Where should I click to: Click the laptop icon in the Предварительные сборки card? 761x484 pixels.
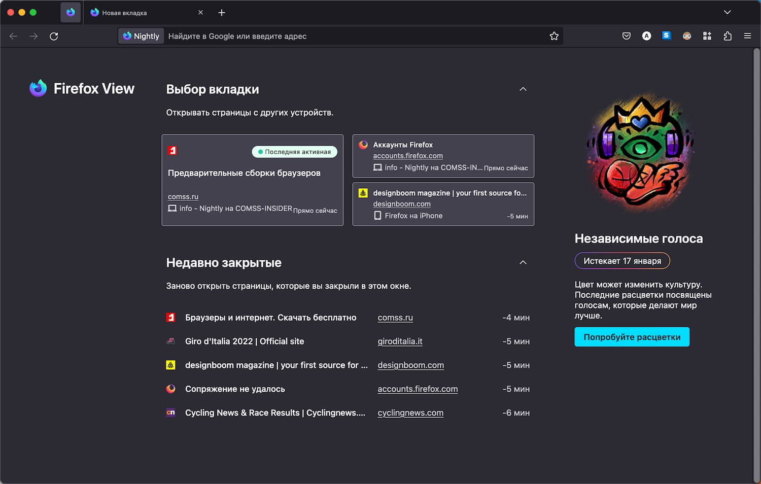click(172, 209)
